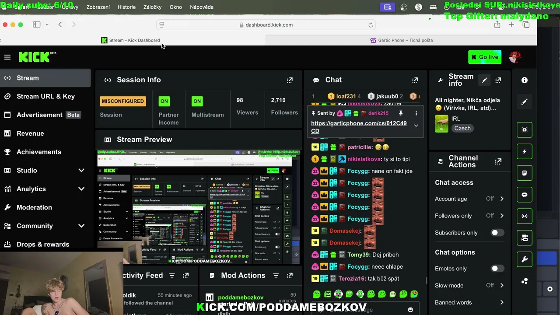Open pinned message options (three dots)
The height and width of the screenshot is (315, 560).
[x=416, y=113]
